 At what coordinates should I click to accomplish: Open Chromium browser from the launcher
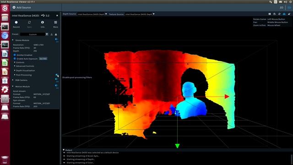(5, 36)
